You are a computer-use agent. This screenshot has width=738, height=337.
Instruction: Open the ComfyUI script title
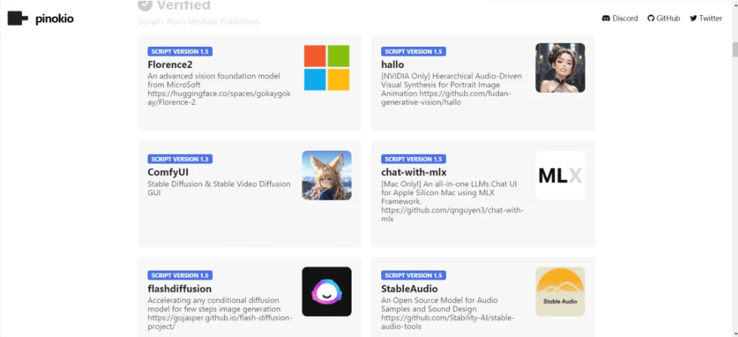pos(168,172)
